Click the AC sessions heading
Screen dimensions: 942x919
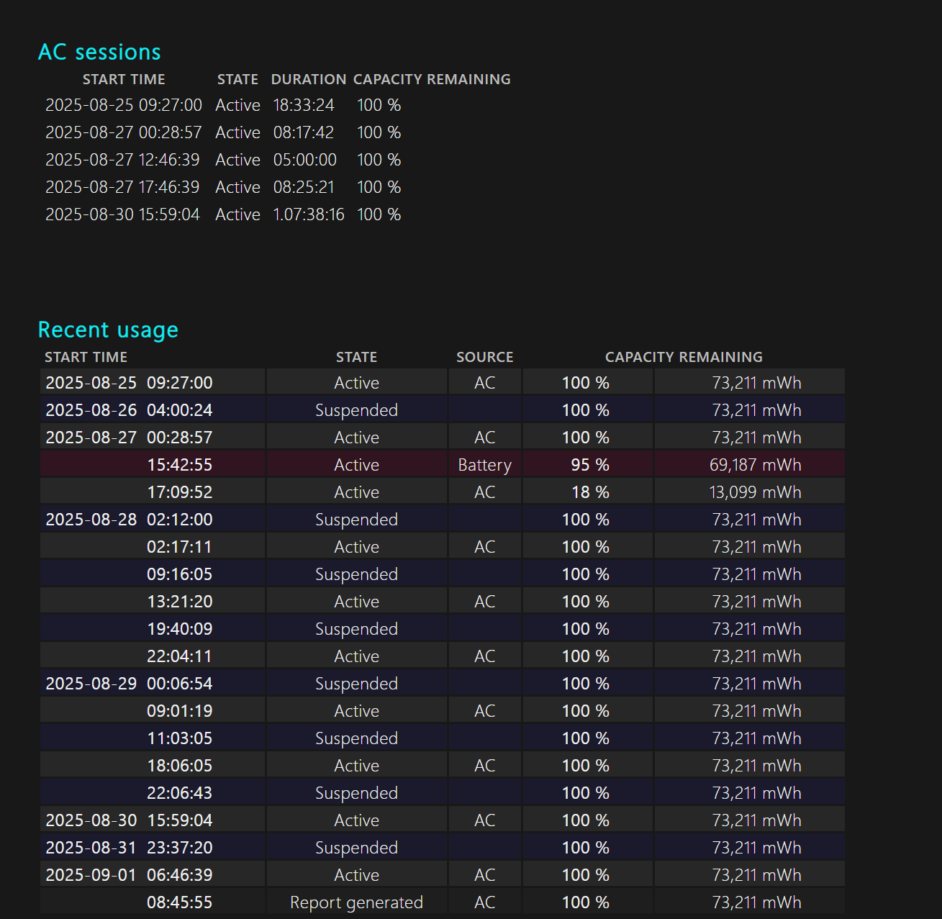tap(99, 52)
